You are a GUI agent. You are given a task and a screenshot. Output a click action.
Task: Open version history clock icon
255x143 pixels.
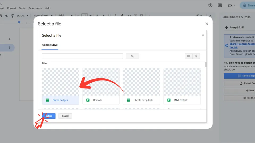point(210,5)
